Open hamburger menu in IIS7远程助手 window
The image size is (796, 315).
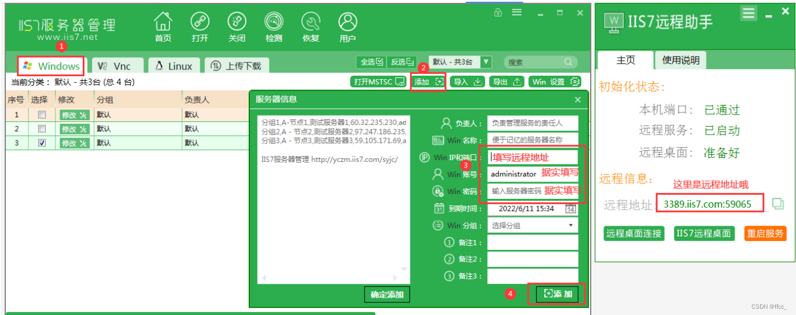pos(749,13)
